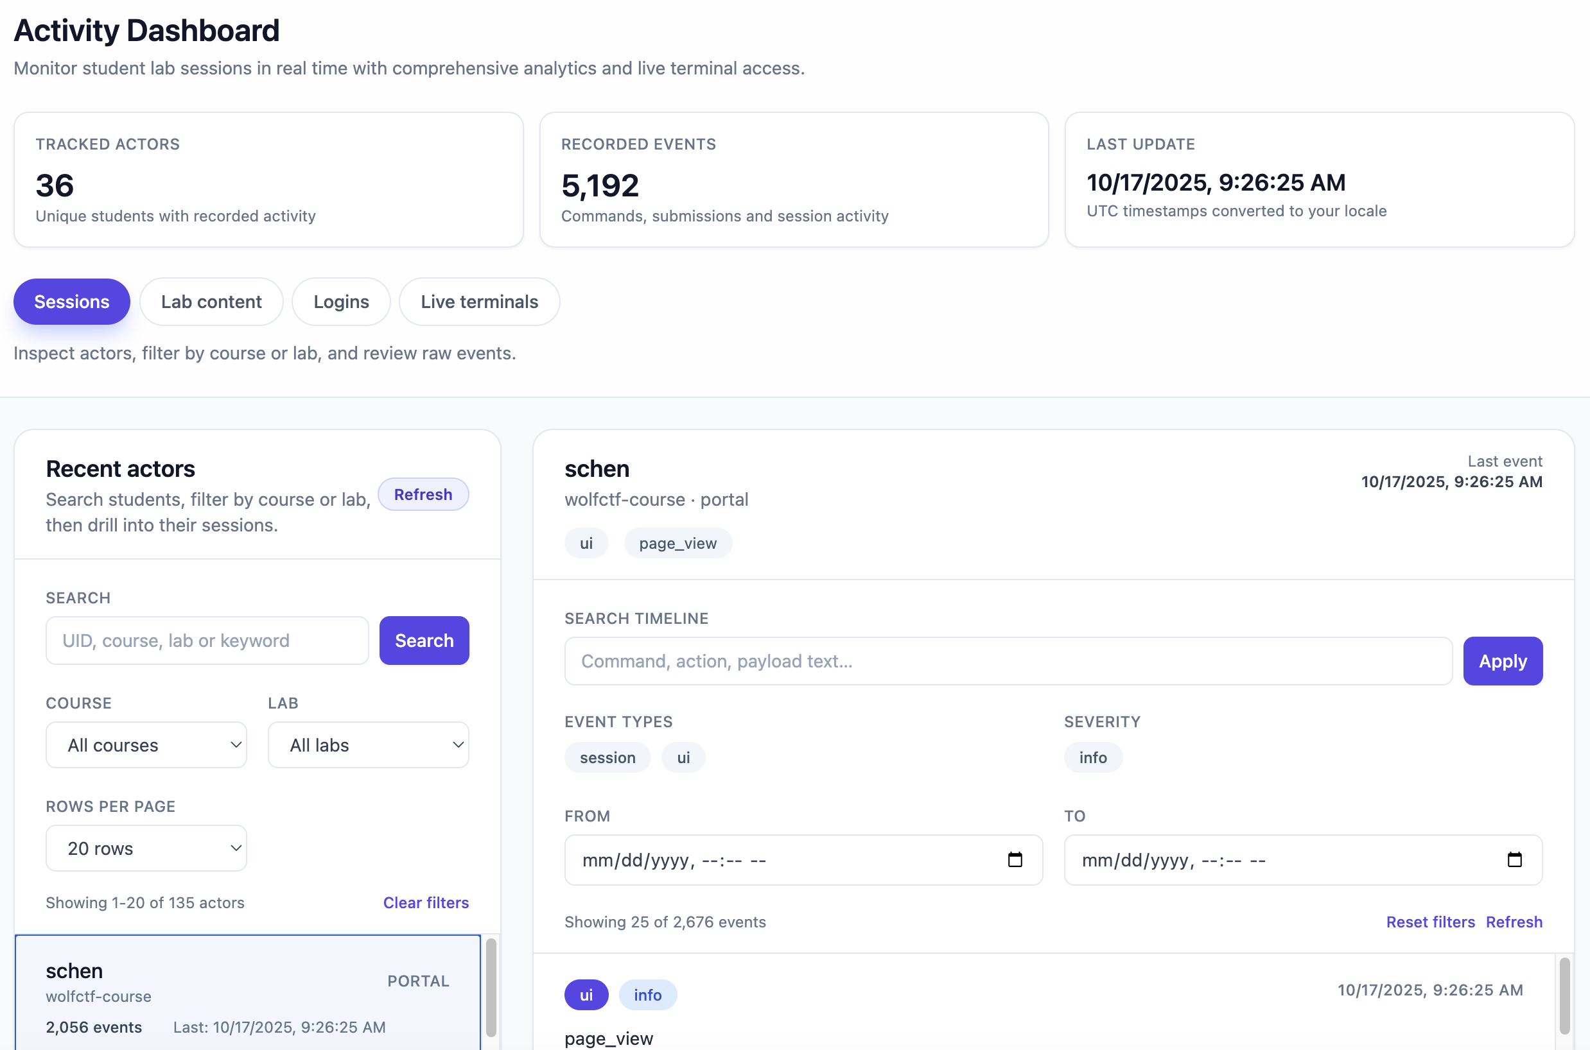The width and height of the screenshot is (1590, 1050).
Task: Open the Live terminals tab
Action: click(479, 302)
